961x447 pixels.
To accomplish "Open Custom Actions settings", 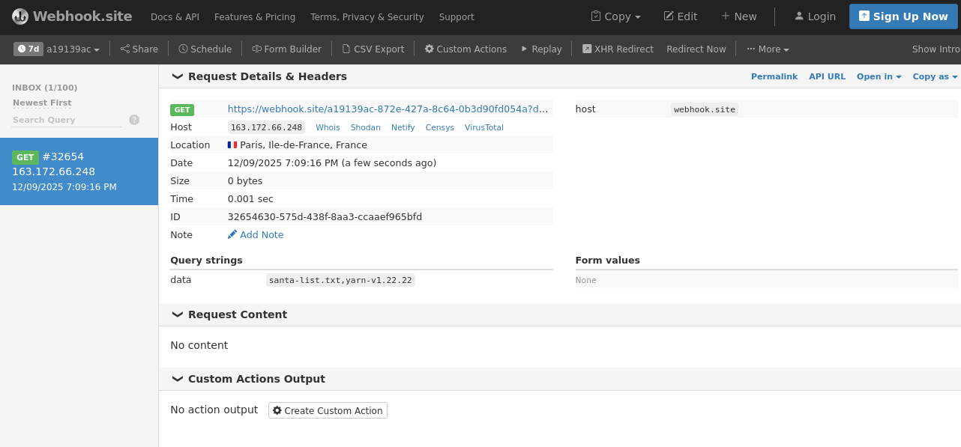I will (x=465, y=49).
